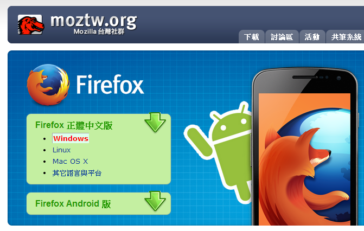The width and height of the screenshot is (364, 231).
Task: Click the Firefox 正體中文版 heading
Action: (74, 125)
